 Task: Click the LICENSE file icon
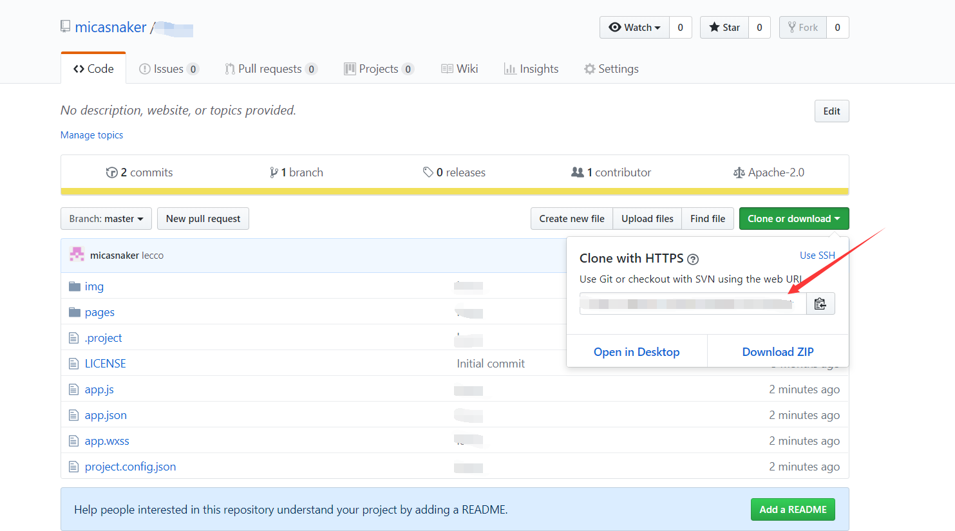74,364
